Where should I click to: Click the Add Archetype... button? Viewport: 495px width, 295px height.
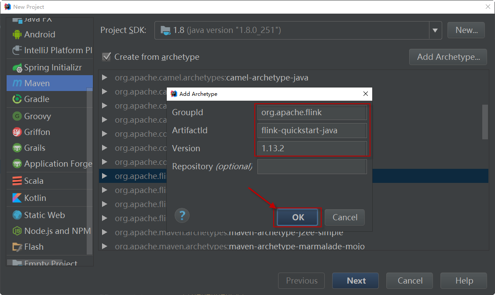pos(448,57)
